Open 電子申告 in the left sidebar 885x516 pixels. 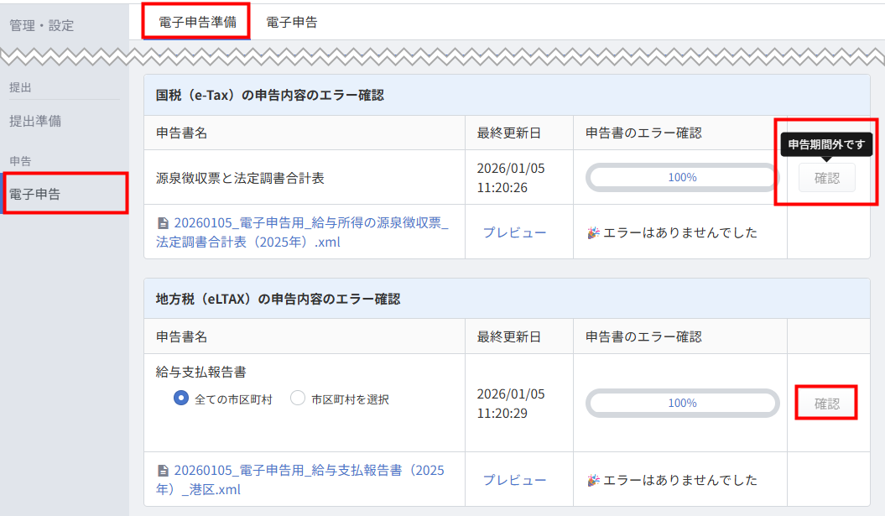coord(35,194)
